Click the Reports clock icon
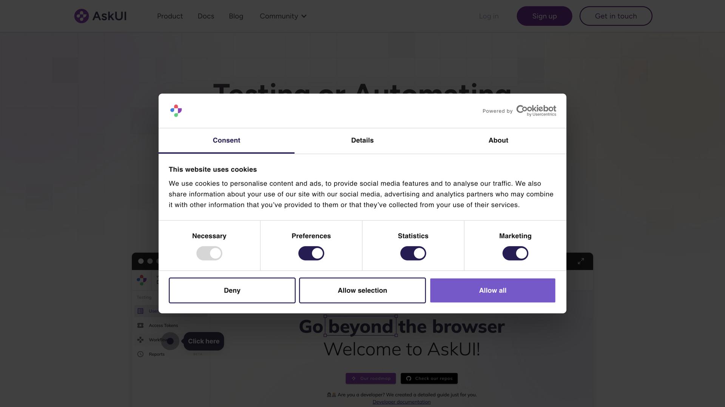 (140, 354)
